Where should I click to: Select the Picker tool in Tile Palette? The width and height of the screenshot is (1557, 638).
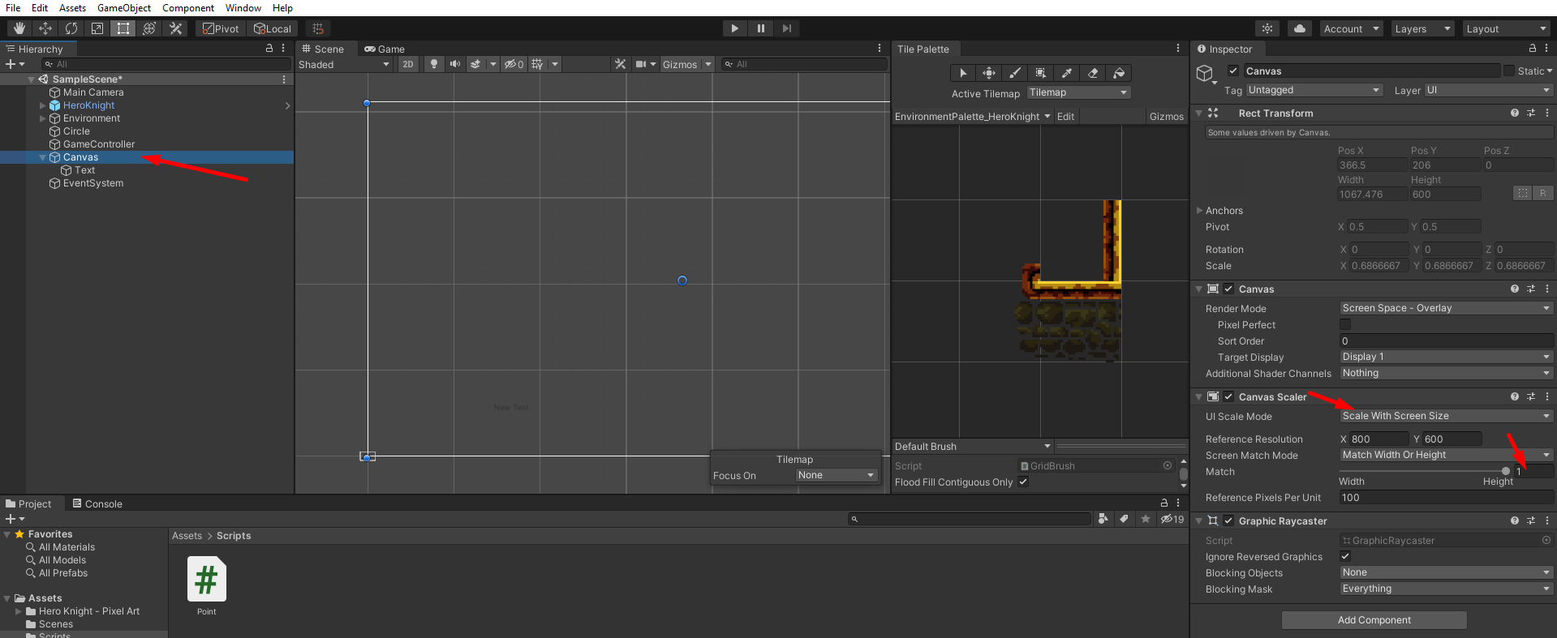[x=1067, y=73]
